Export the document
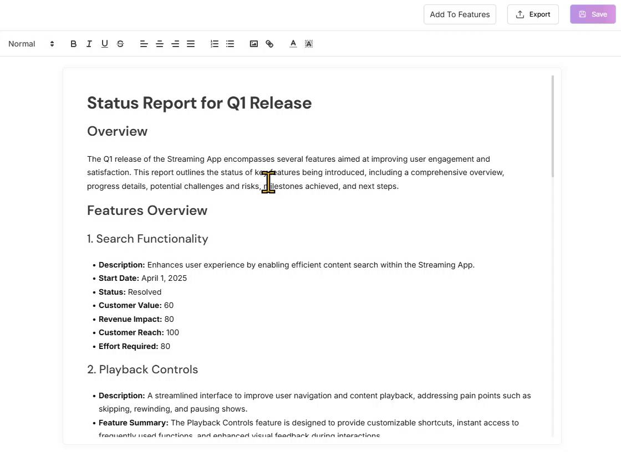This screenshot has width=621, height=452. pos(533,14)
